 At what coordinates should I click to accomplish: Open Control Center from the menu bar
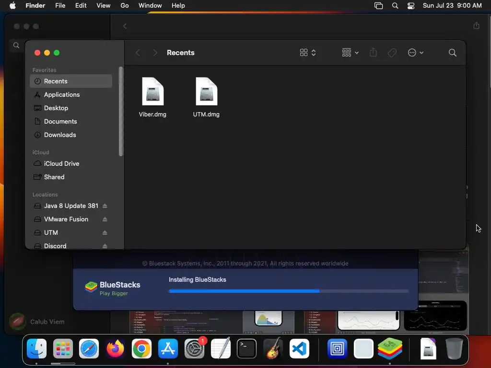click(x=411, y=6)
